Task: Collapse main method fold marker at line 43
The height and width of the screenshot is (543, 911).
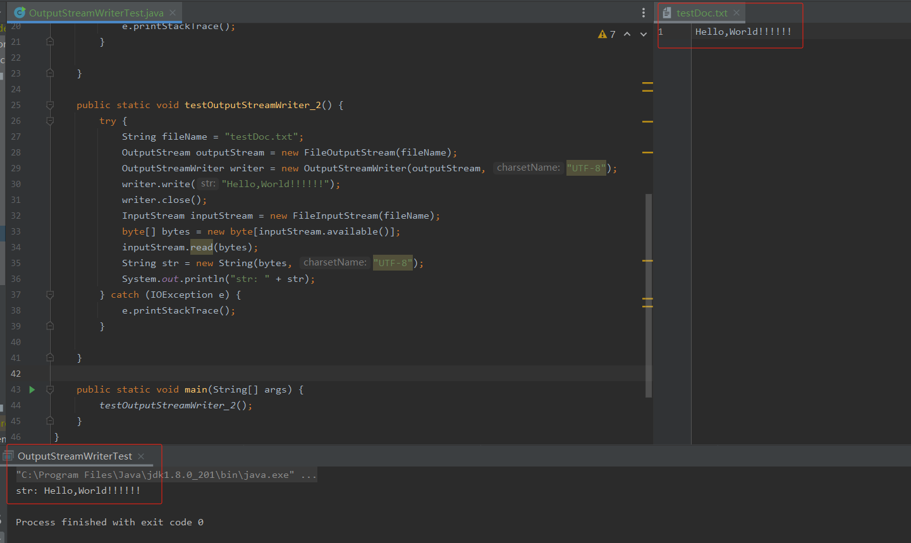Action: [50, 389]
